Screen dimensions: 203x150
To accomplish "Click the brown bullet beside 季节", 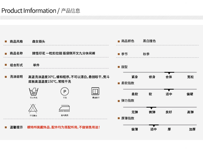I will (x=119, y=54).
